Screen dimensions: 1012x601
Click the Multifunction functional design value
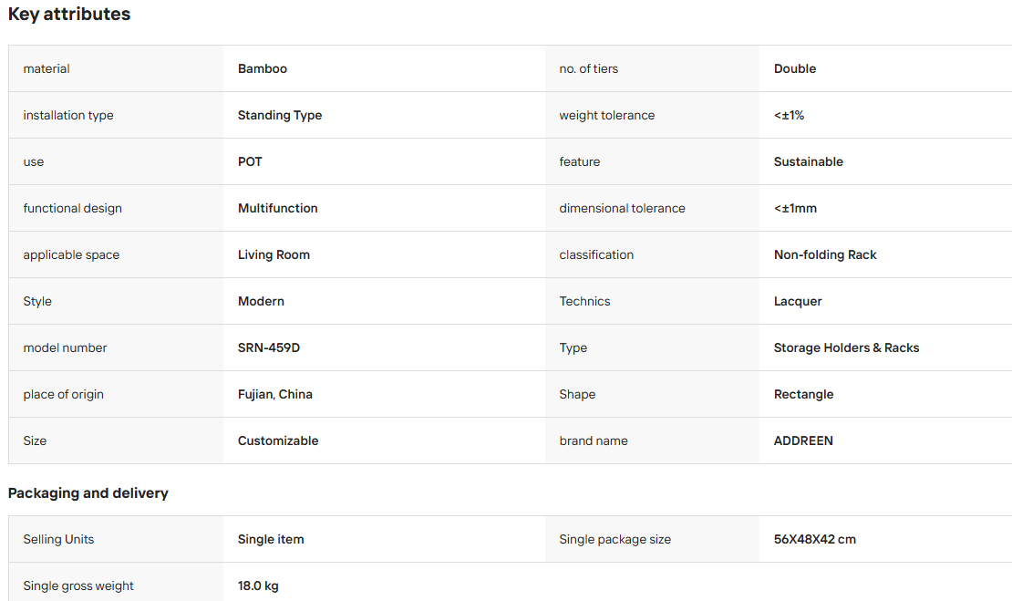click(277, 208)
